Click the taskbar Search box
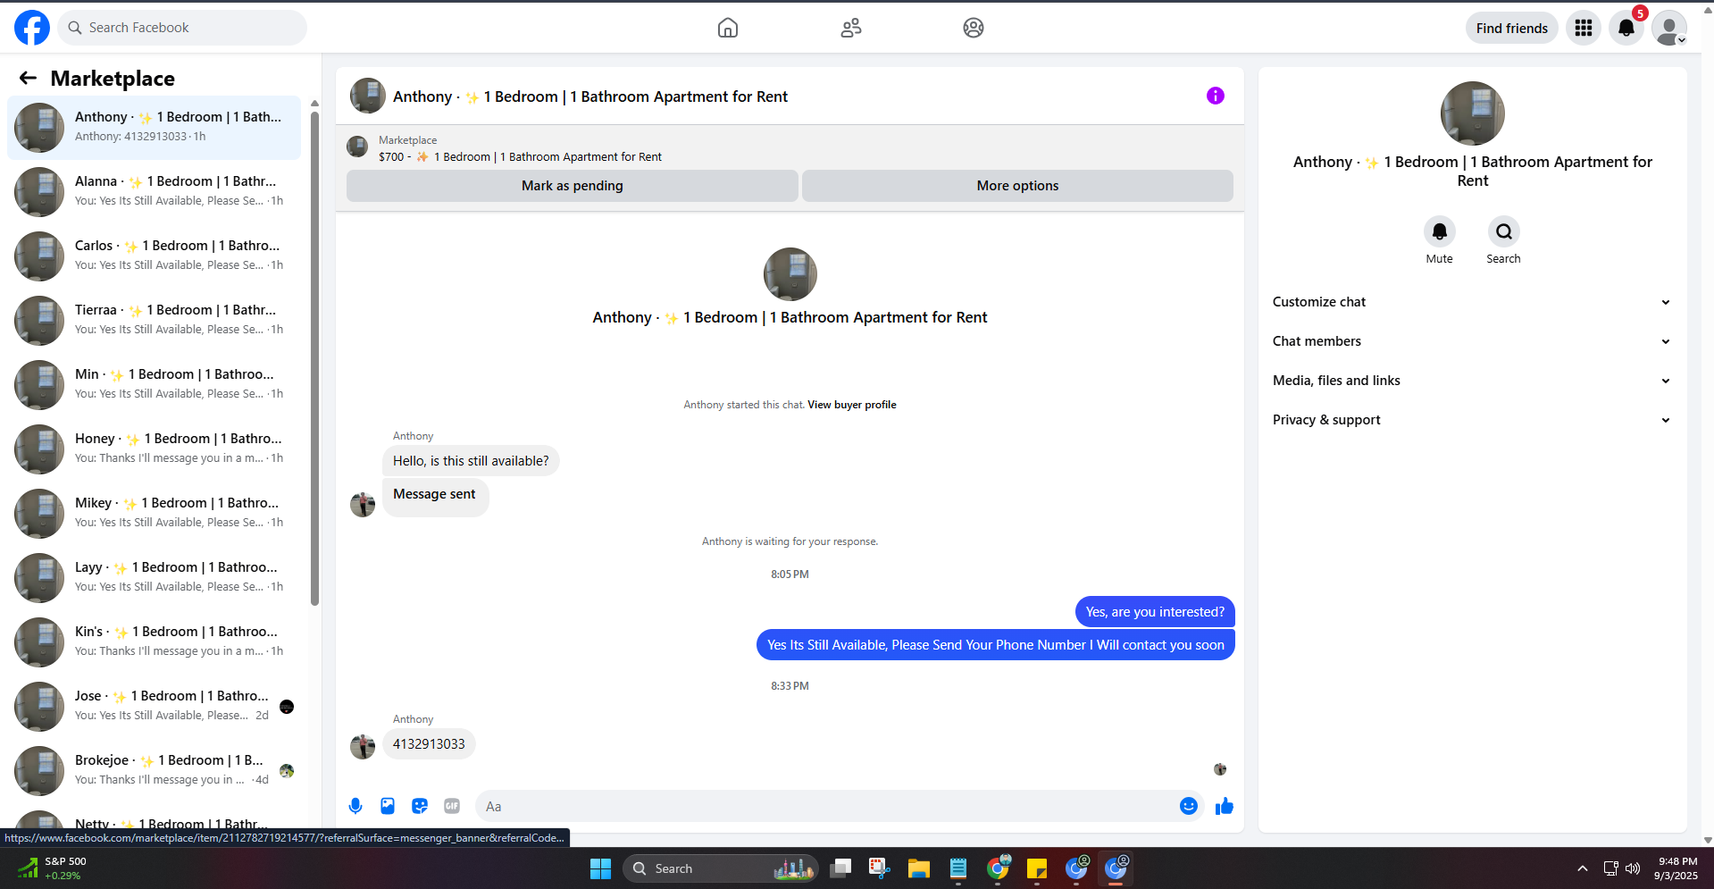The image size is (1714, 889). coord(720,868)
